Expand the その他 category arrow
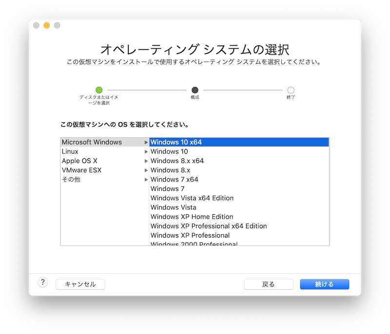390x334 pixels. coord(146,179)
